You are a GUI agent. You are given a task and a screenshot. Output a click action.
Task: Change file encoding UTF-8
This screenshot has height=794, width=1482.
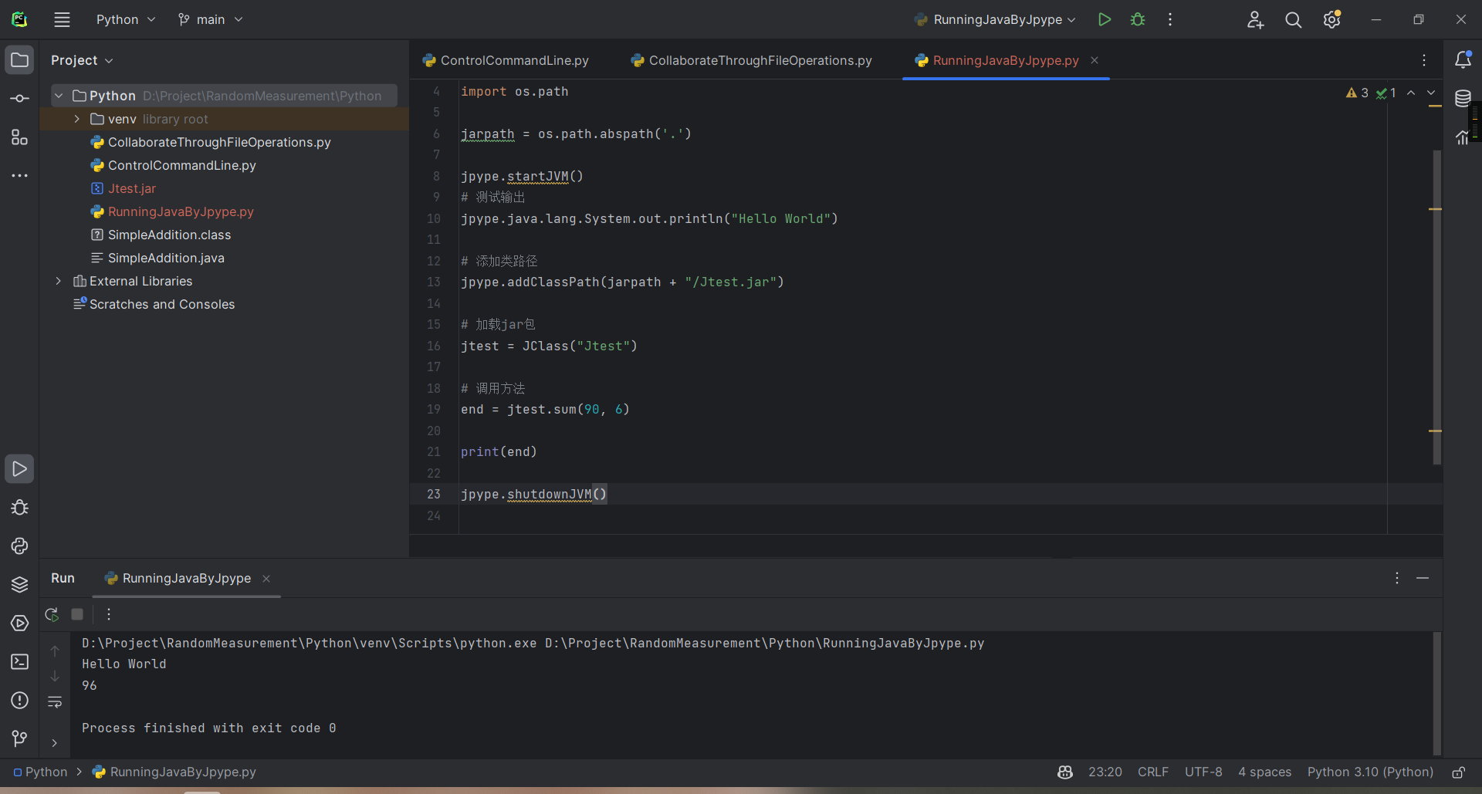pos(1203,772)
